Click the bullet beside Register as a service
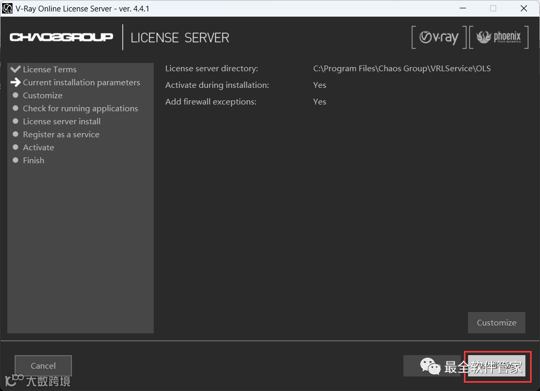 point(16,134)
